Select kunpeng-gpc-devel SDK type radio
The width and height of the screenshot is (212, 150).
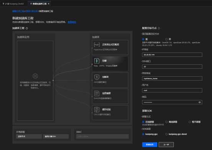click(166, 134)
